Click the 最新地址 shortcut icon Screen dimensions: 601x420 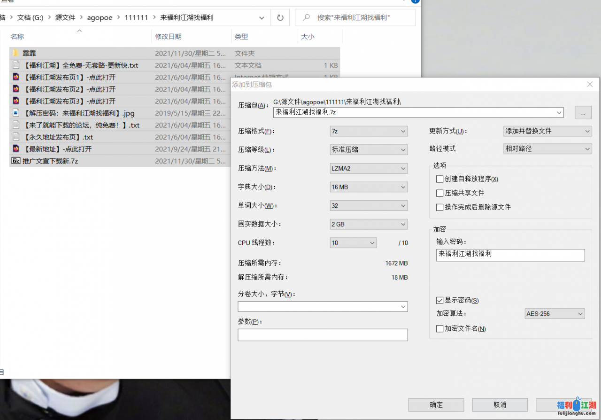(x=15, y=148)
